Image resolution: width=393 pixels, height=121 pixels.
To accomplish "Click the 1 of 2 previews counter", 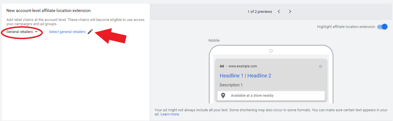I will click(260, 12).
